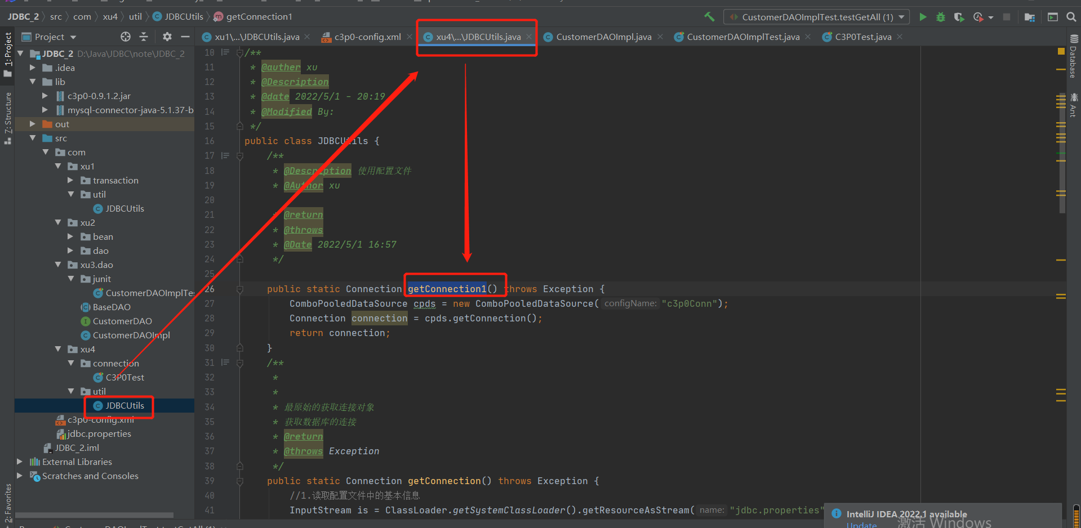1081x528 pixels.
Task: Click the Search Everywhere magnifier icon
Action: click(1071, 17)
